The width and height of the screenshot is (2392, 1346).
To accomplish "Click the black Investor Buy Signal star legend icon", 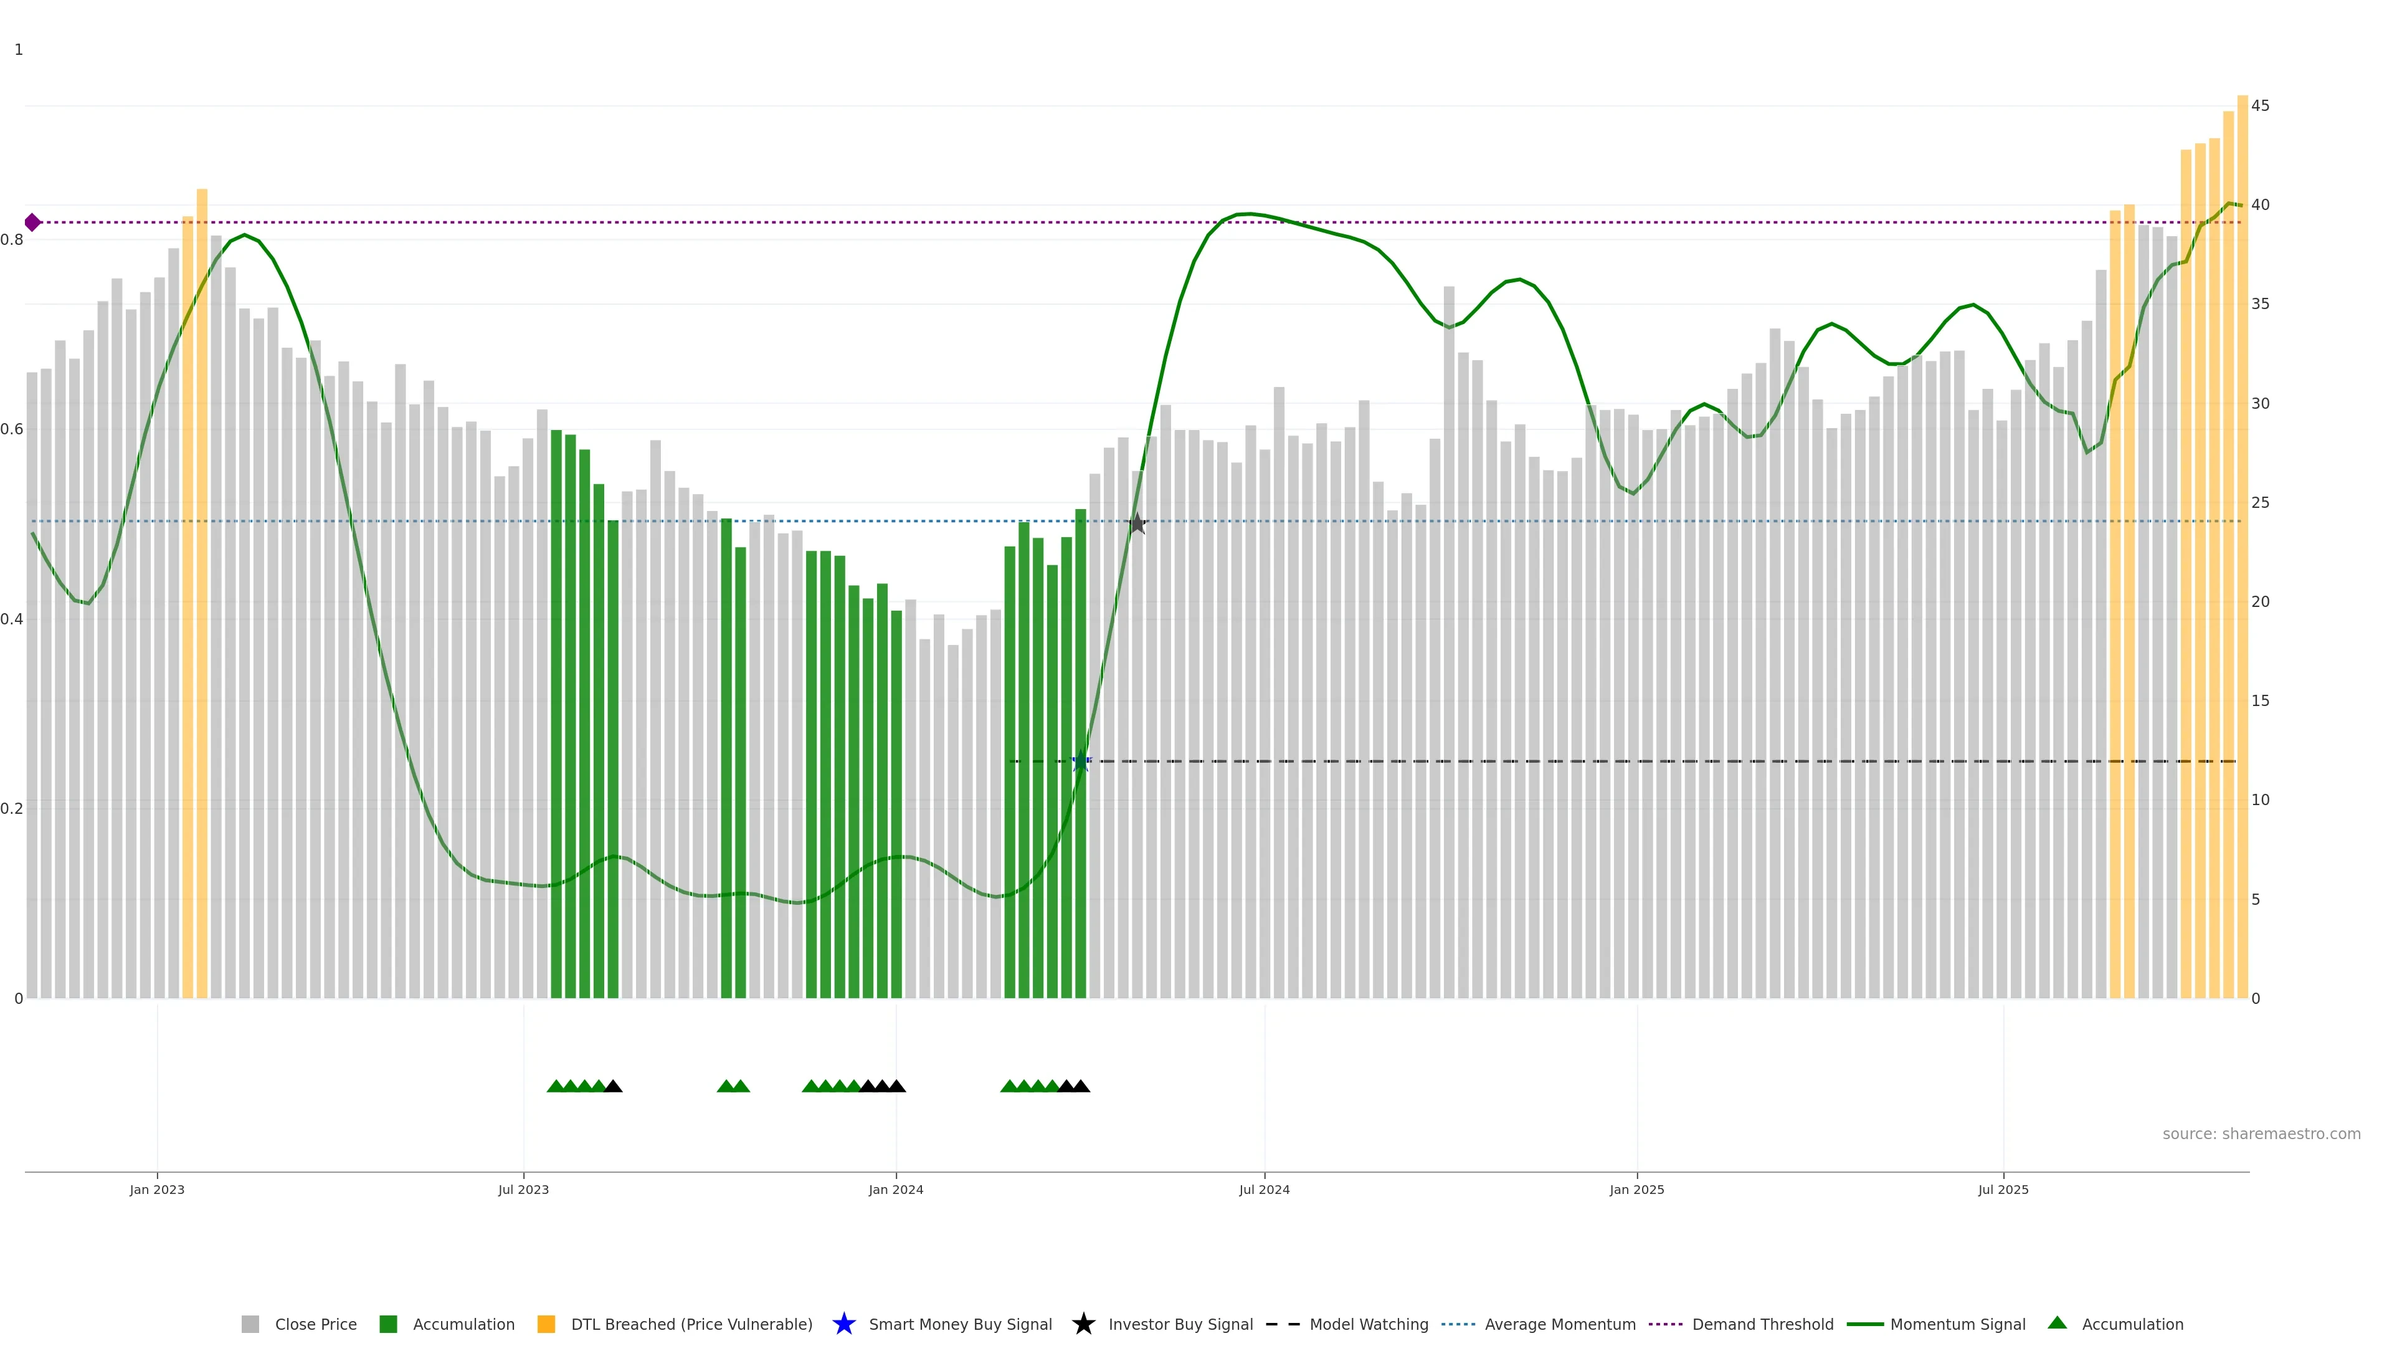I will 1083,1324.
